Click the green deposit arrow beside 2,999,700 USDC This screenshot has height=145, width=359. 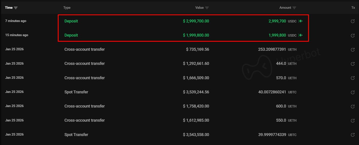click(301, 21)
